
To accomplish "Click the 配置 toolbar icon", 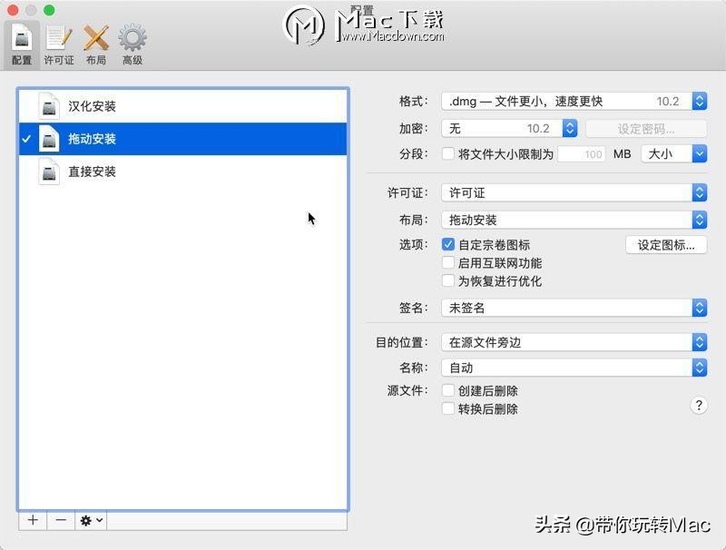I will 20,41.
